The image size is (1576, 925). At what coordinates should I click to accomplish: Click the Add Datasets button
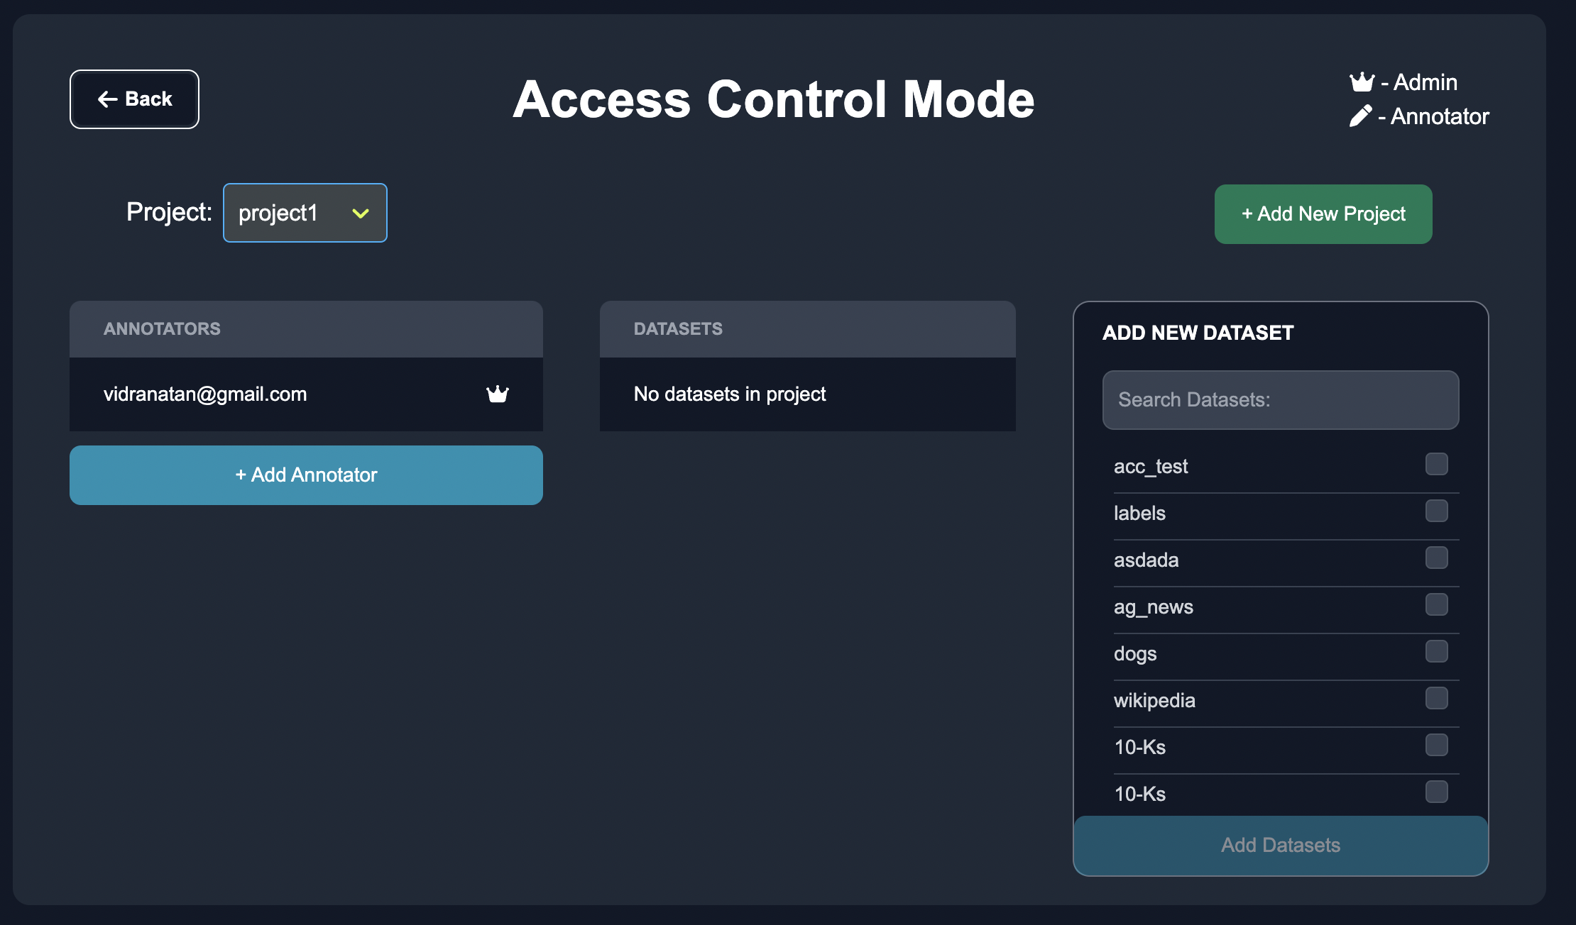click(x=1280, y=846)
